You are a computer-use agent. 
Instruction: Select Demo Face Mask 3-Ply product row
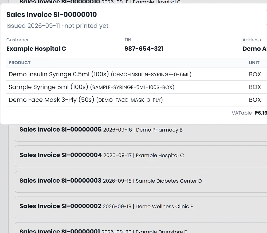point(137,100)
